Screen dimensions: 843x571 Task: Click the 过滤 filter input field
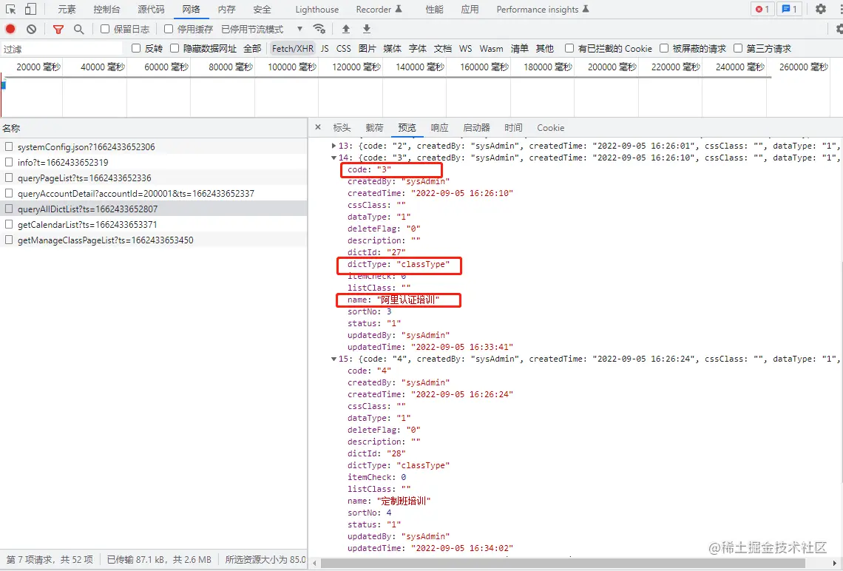point(62,49)
